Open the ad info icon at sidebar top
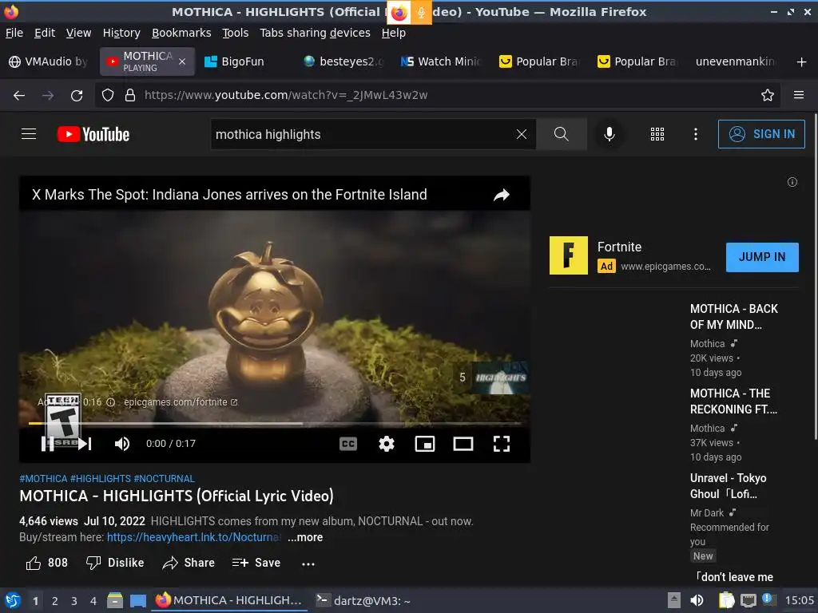The height and width of the screenshot is (613, 818). (792, 182)
